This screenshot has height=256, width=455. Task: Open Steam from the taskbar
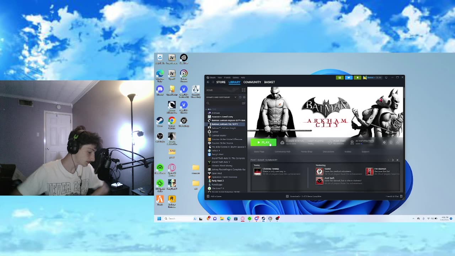(x=263, y=219)
